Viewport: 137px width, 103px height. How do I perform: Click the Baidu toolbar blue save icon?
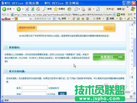[x=87, y=19]
